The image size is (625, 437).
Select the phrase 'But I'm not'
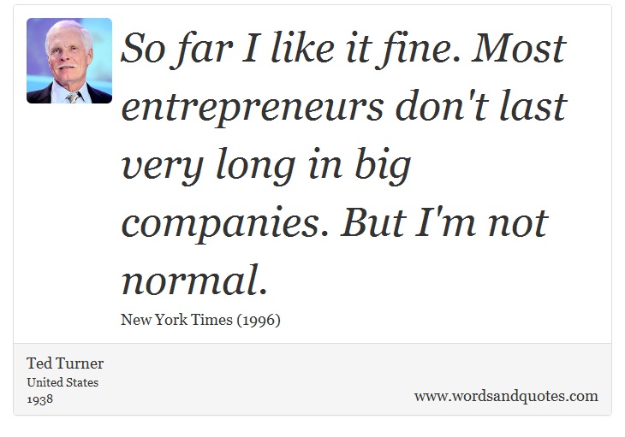click(x=445, y=221)
